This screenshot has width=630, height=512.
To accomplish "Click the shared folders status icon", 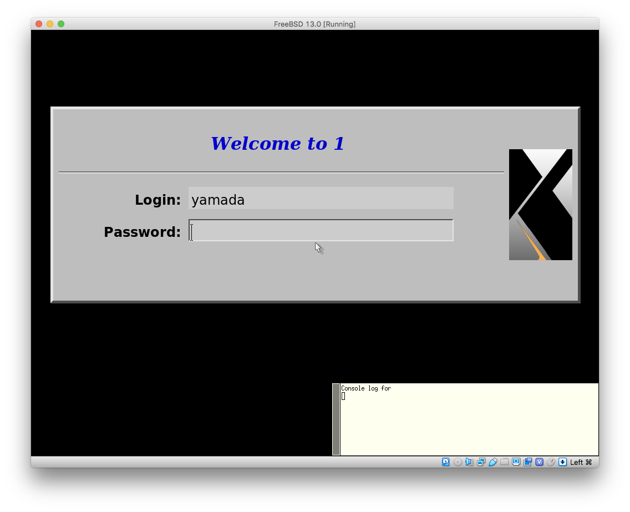I will click(504, 462).
